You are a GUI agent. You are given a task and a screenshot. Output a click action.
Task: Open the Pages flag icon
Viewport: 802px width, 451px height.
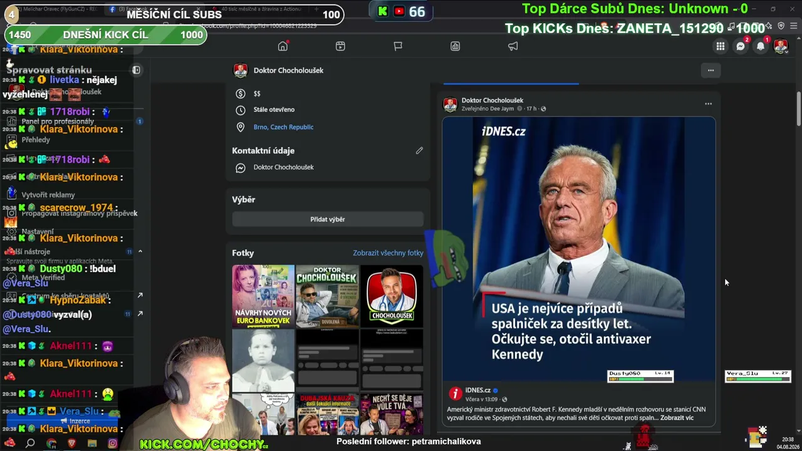click(398, 46)
